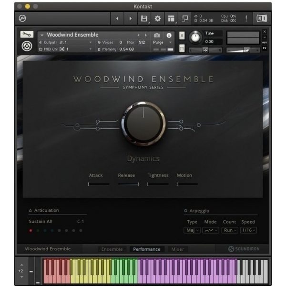This screenshot has width=286, height=286.
Task: Open snapshot view camera icon
Action: tap(157, 35)
